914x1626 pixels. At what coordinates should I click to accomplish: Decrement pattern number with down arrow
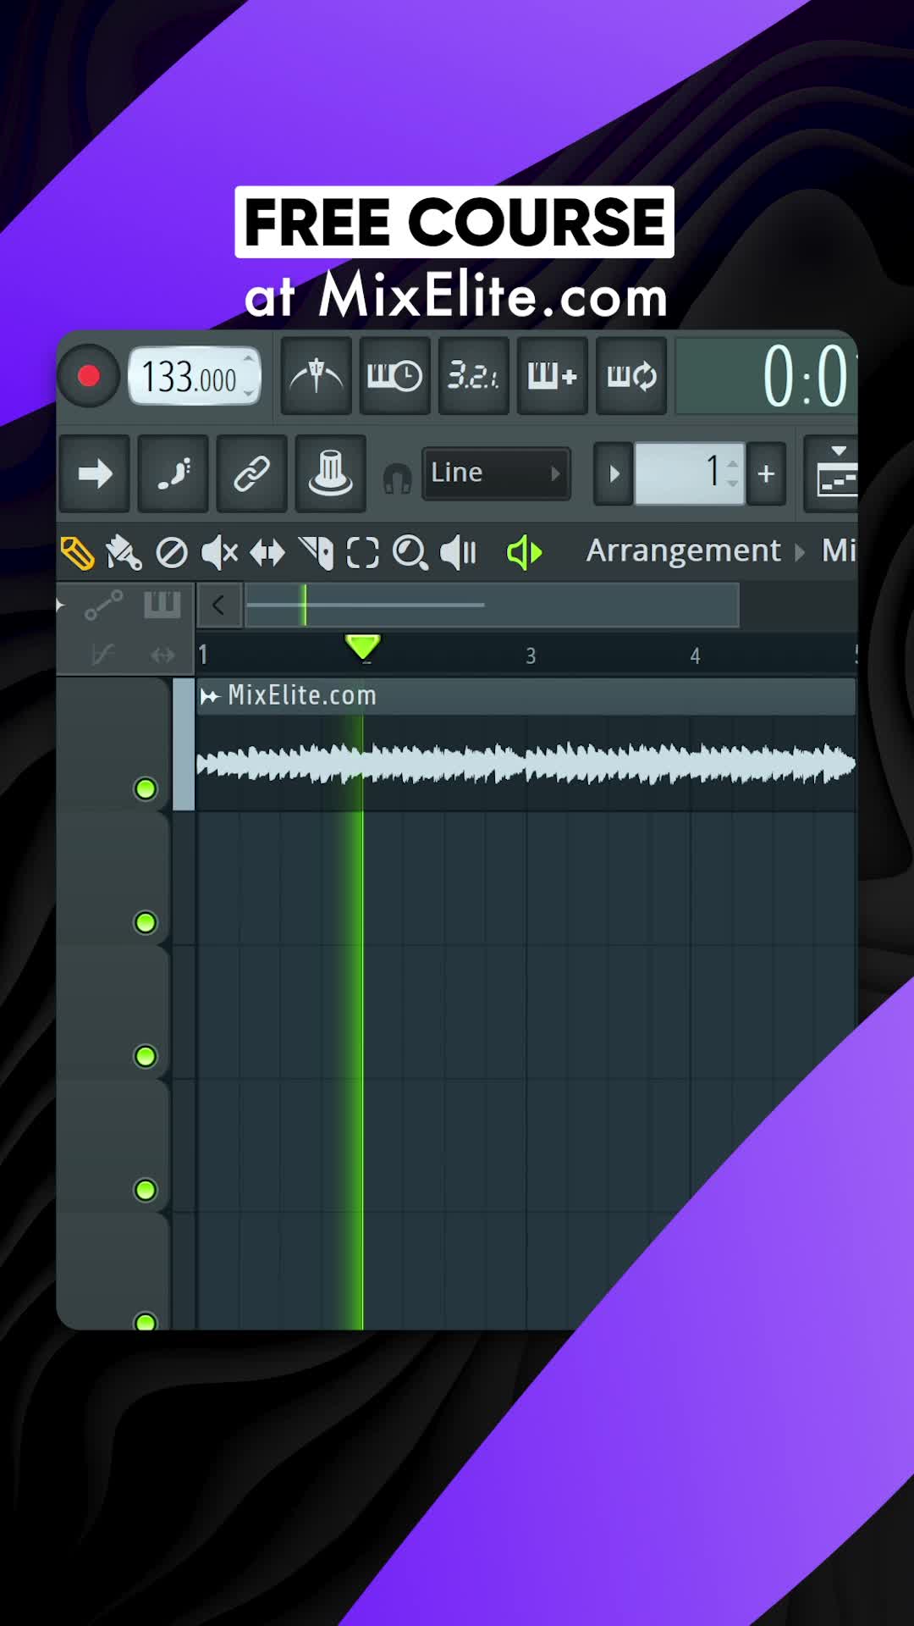(733, 484)
